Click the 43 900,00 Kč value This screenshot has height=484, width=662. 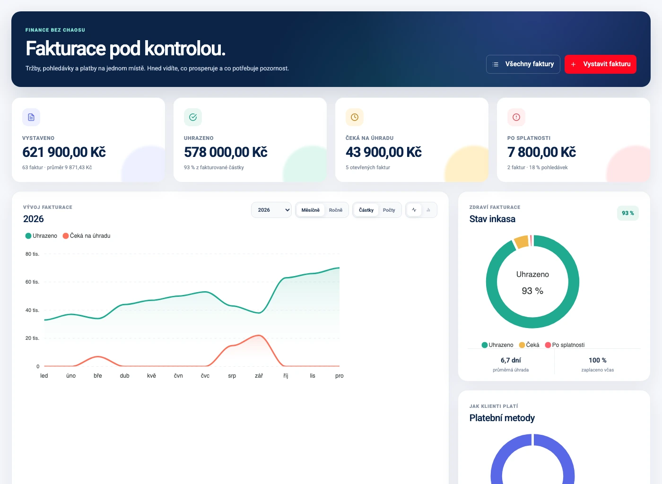click(383, 152)
